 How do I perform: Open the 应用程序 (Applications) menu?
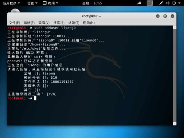click(x=11, y=3)
